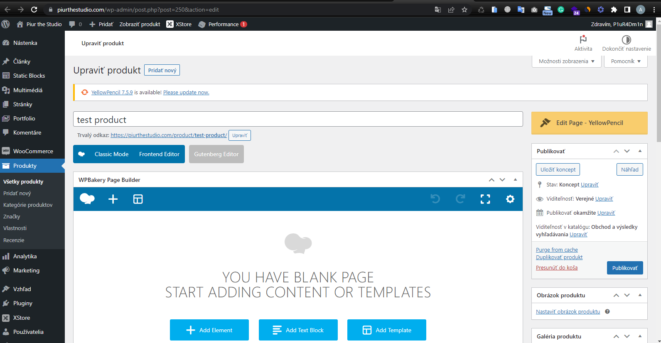Preview product with Náhľad button
This screenshot has width=661, height=343.
coord(630,169)
